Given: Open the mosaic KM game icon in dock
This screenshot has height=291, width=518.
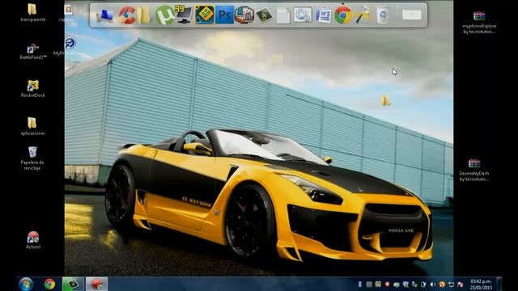Looking at the screenshot, I should point(244,15).
